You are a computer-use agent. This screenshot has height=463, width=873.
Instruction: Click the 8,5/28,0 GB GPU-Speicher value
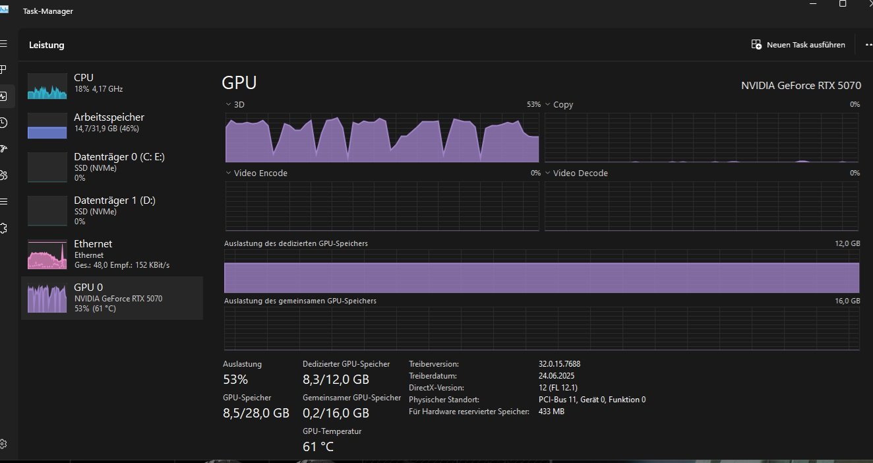pyautogui.click(x=256, y=413)
